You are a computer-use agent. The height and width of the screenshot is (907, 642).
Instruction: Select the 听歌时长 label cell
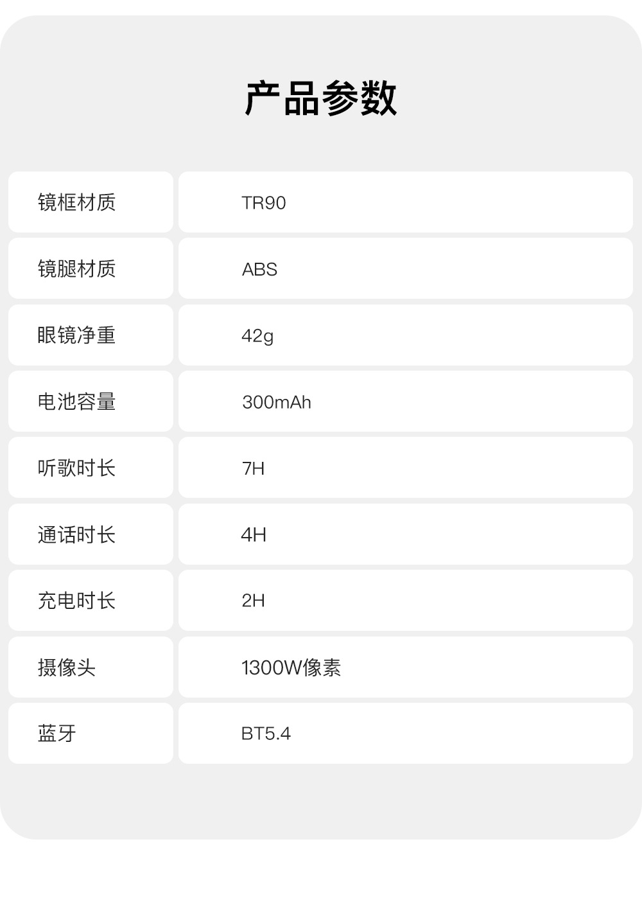91,468
